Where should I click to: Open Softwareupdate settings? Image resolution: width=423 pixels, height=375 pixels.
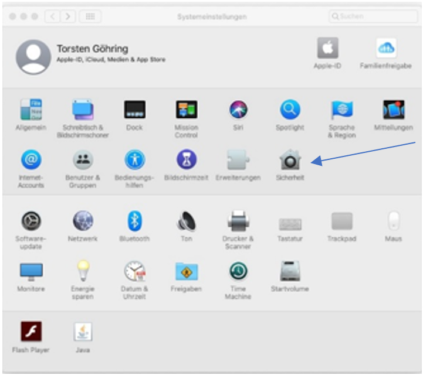pos(31,221)
